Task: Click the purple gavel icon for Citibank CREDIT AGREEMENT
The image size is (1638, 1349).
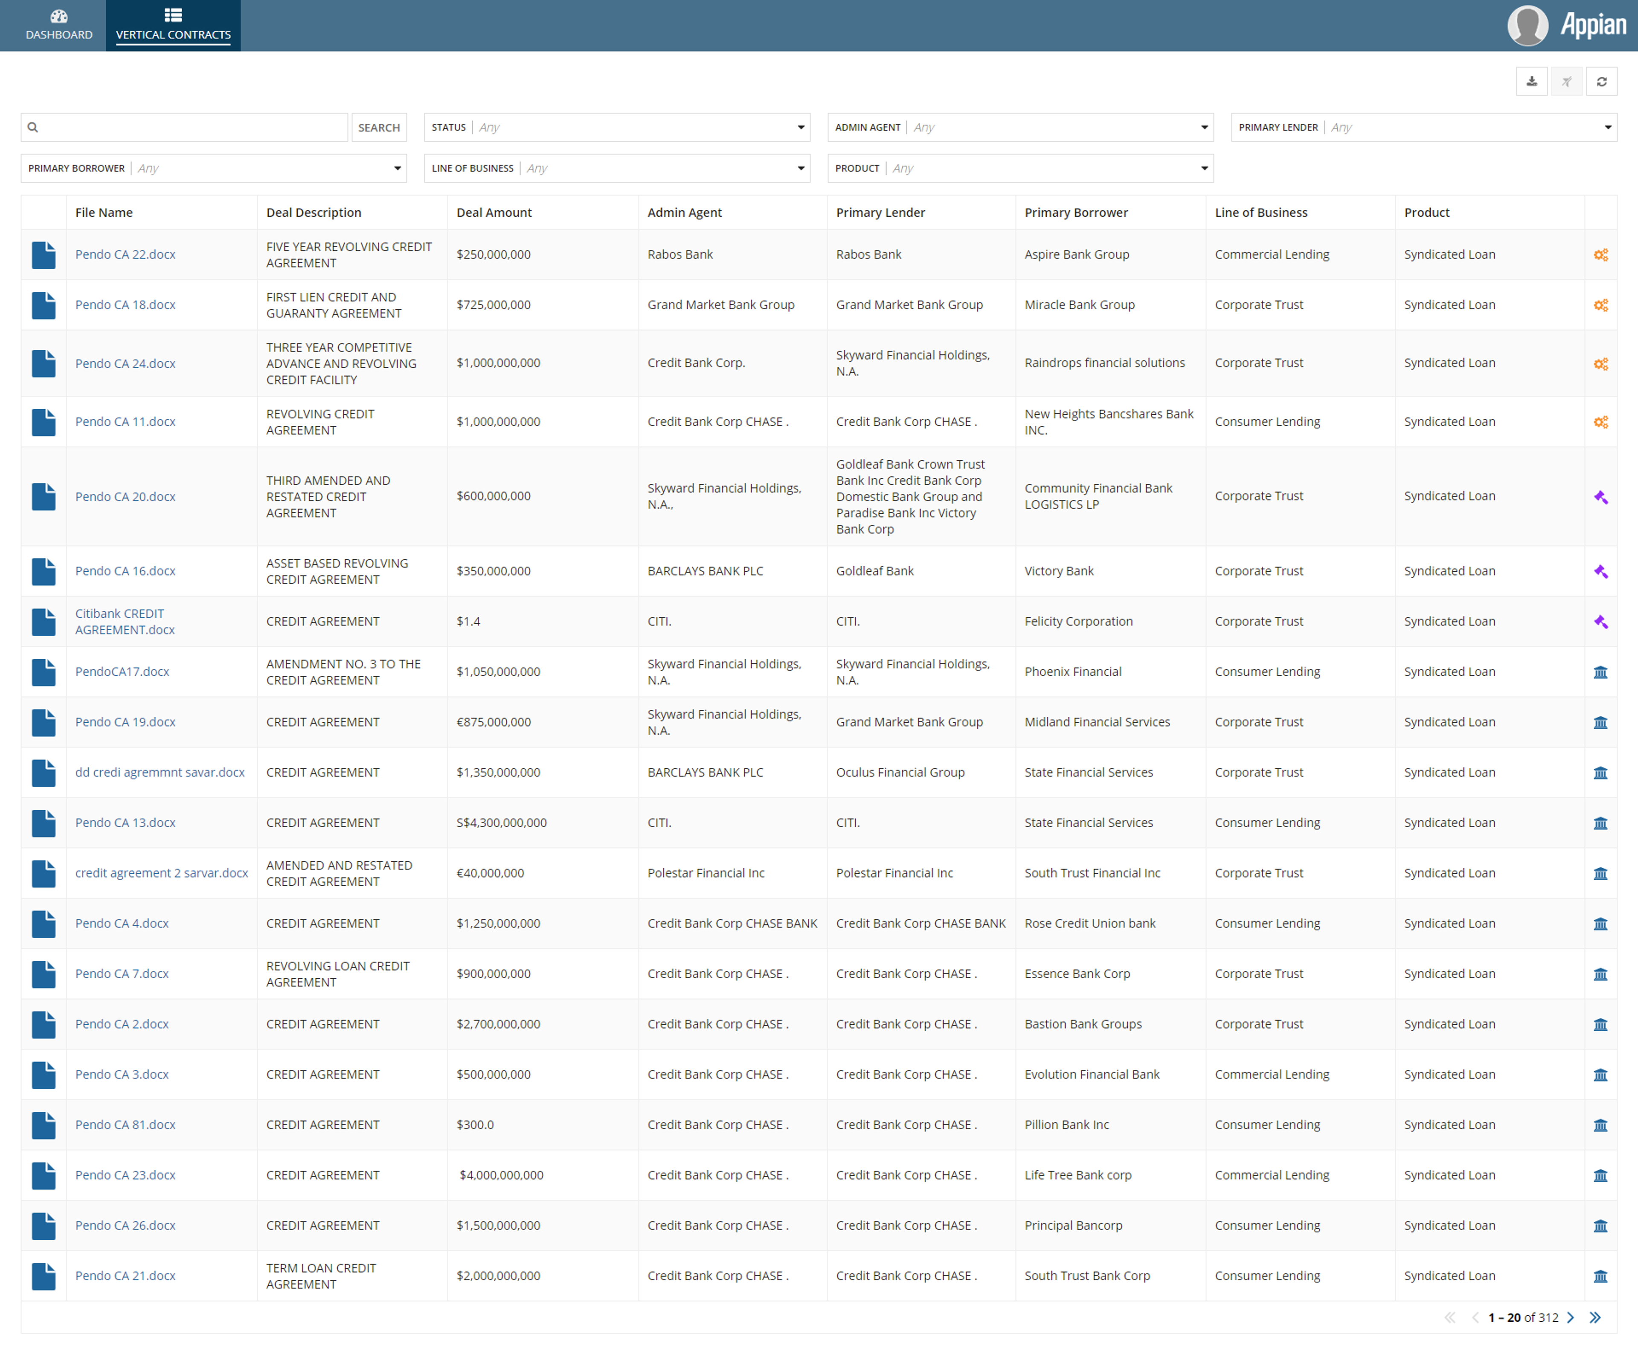Action: click(x=1601, y=622)
